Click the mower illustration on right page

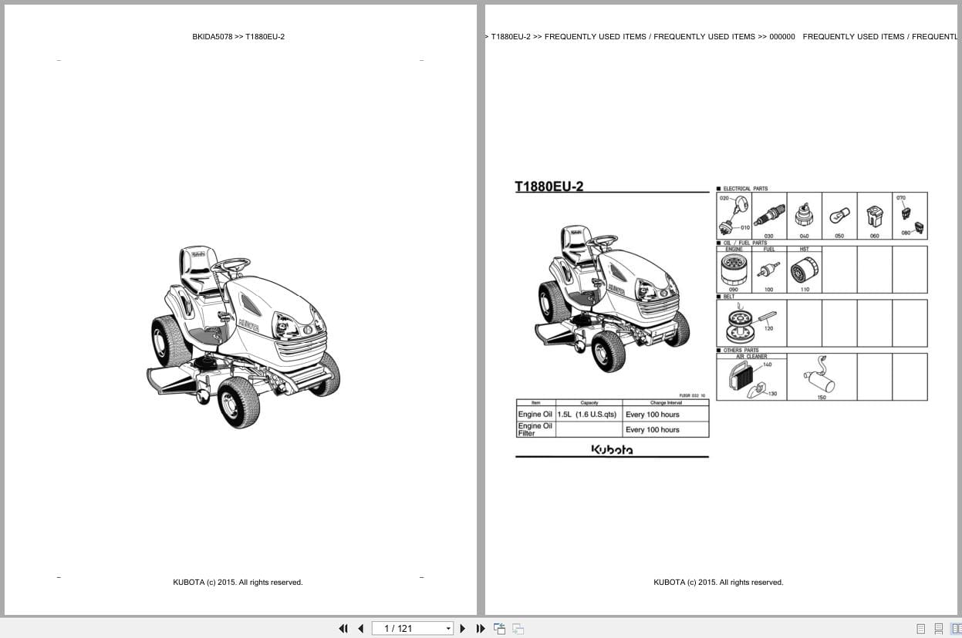(613, 298)
